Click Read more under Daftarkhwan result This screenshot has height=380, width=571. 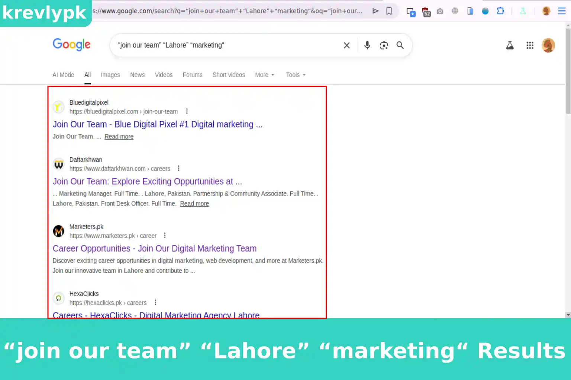[194, 204]
